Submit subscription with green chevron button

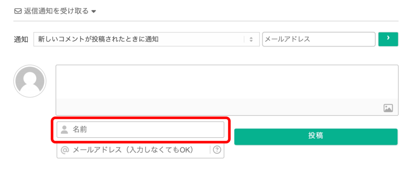pyautogui.click(x=388, y=40)
